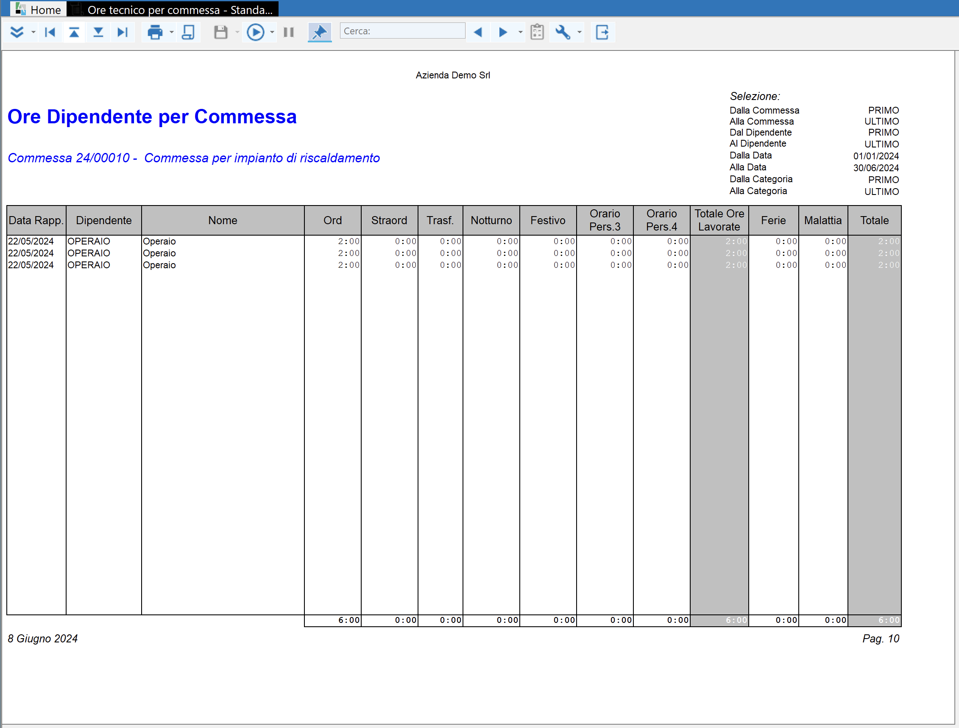Open the search options dropdown arrow
Image resolution: width=959 pixels, height=728 pixels.
(x=521, y=32)
